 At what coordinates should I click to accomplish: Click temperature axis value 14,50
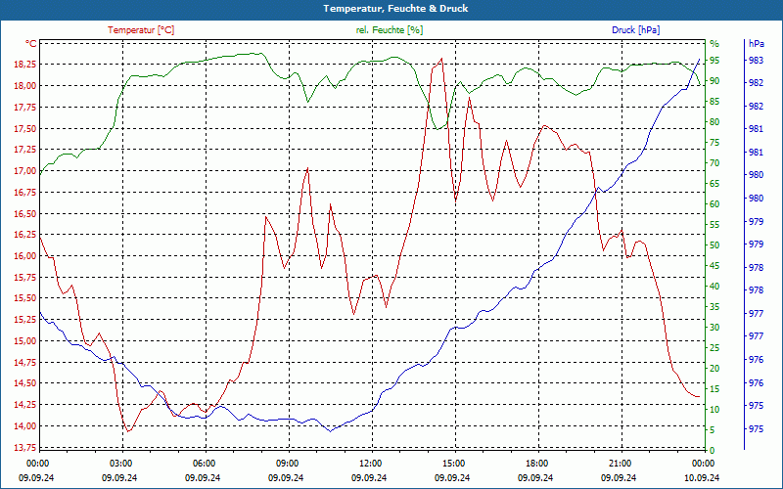(x=25, y=383)
